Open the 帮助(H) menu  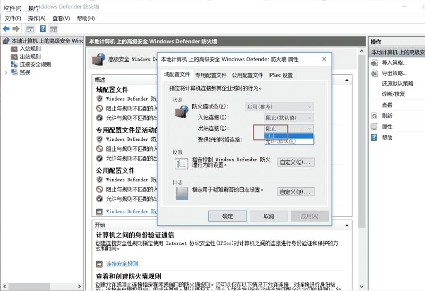click(x=86, y=18)
